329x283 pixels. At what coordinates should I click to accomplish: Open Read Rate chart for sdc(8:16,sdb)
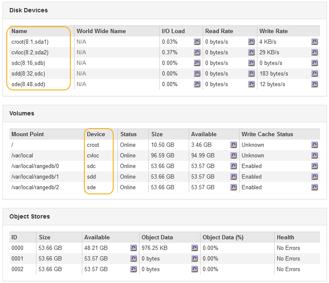tap(251, 63)
